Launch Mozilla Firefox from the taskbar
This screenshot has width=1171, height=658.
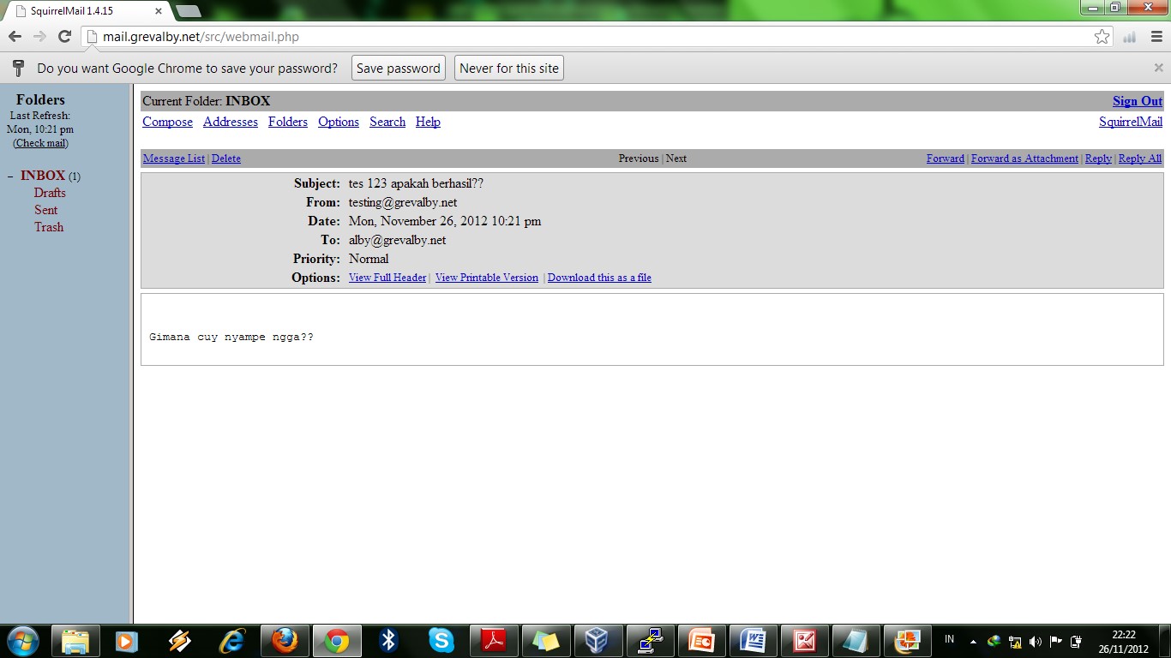pos(285,640)
